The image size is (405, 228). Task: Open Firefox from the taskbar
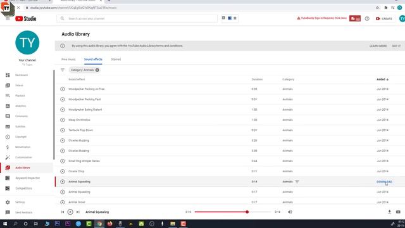[x=109, y=224]
